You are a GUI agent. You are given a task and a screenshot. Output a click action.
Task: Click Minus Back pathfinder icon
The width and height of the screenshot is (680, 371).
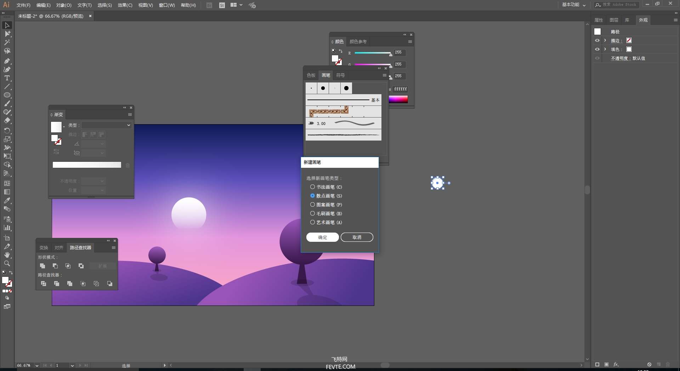(x=110, y=284)
